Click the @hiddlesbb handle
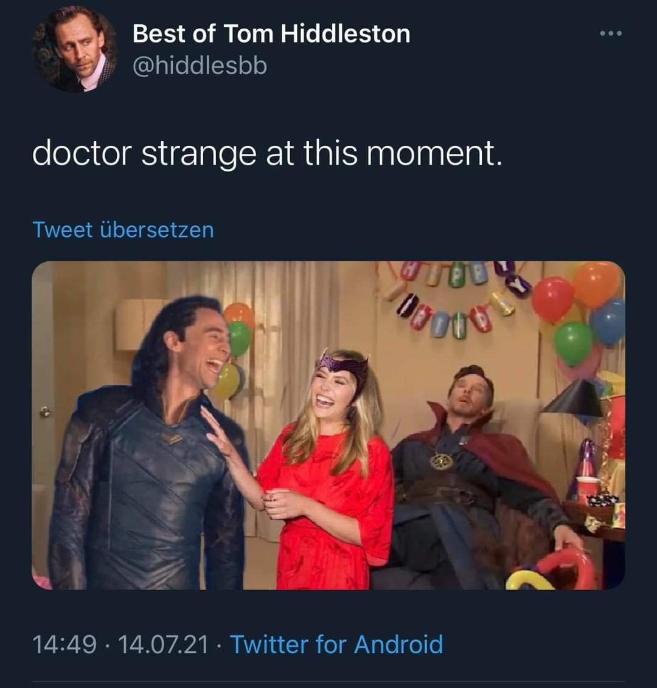 [200, 66]
